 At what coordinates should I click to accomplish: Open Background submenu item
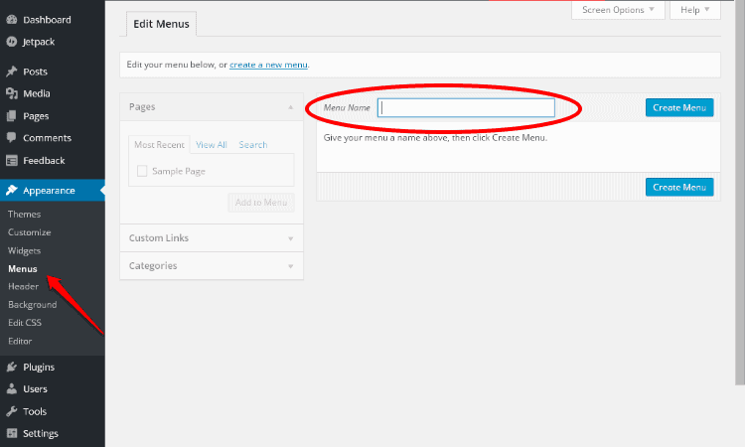[33, 305]
